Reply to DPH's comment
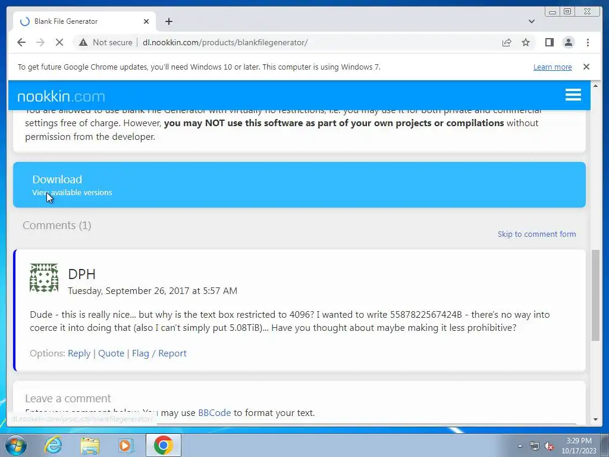 point(79,353)
